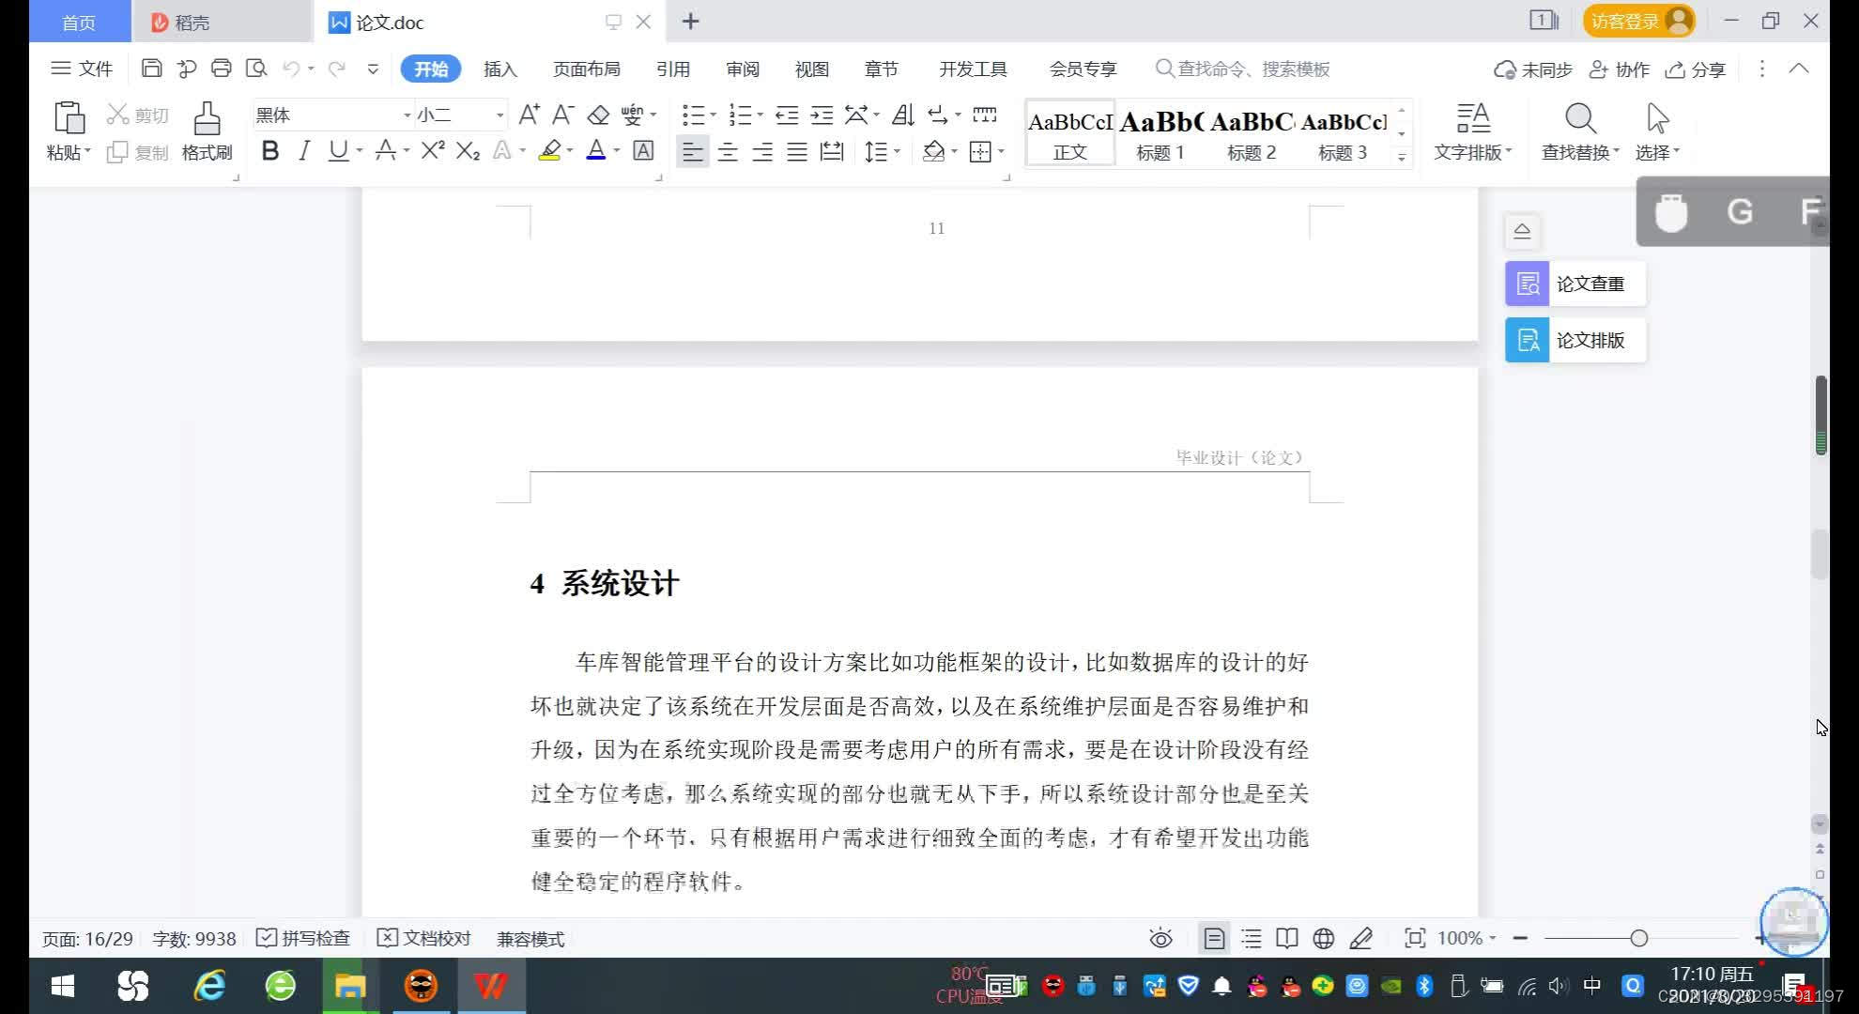Toggle right text alignment

[761, 150]
